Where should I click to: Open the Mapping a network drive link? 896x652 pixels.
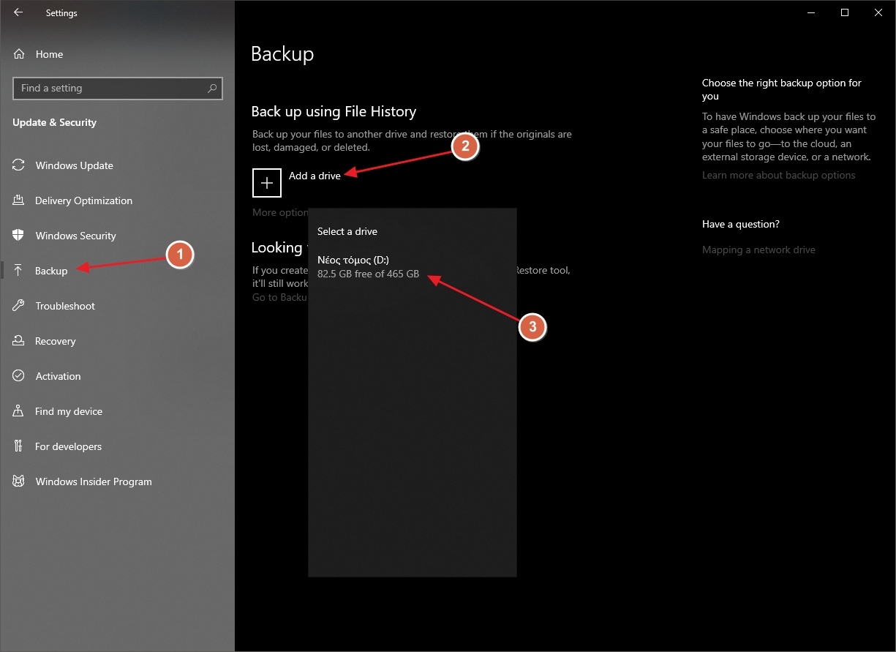(758, 250)
